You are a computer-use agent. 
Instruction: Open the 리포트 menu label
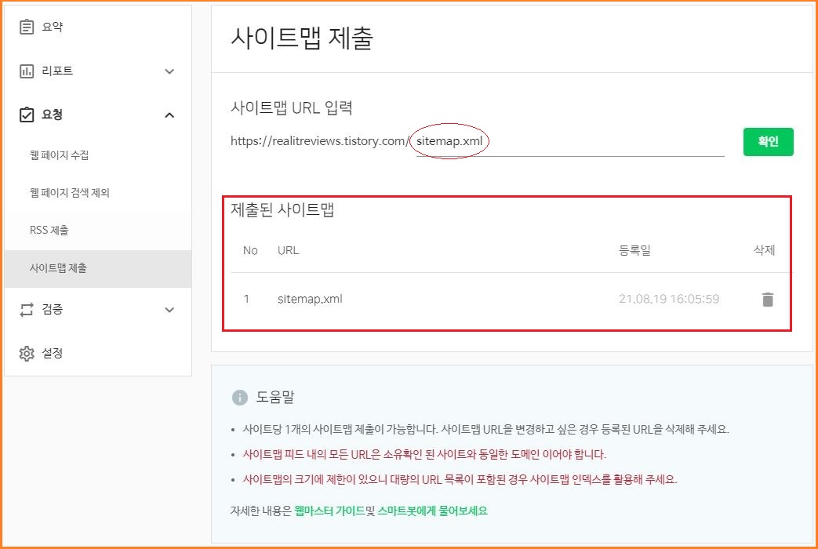[x=57, y=71]
